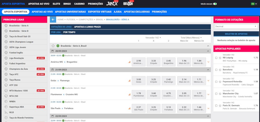Click the JetX logo in top bar

pyautogui.click(x=112, y=4)
